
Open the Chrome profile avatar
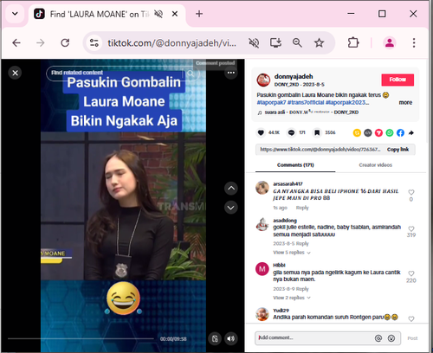tap(390, 43)
